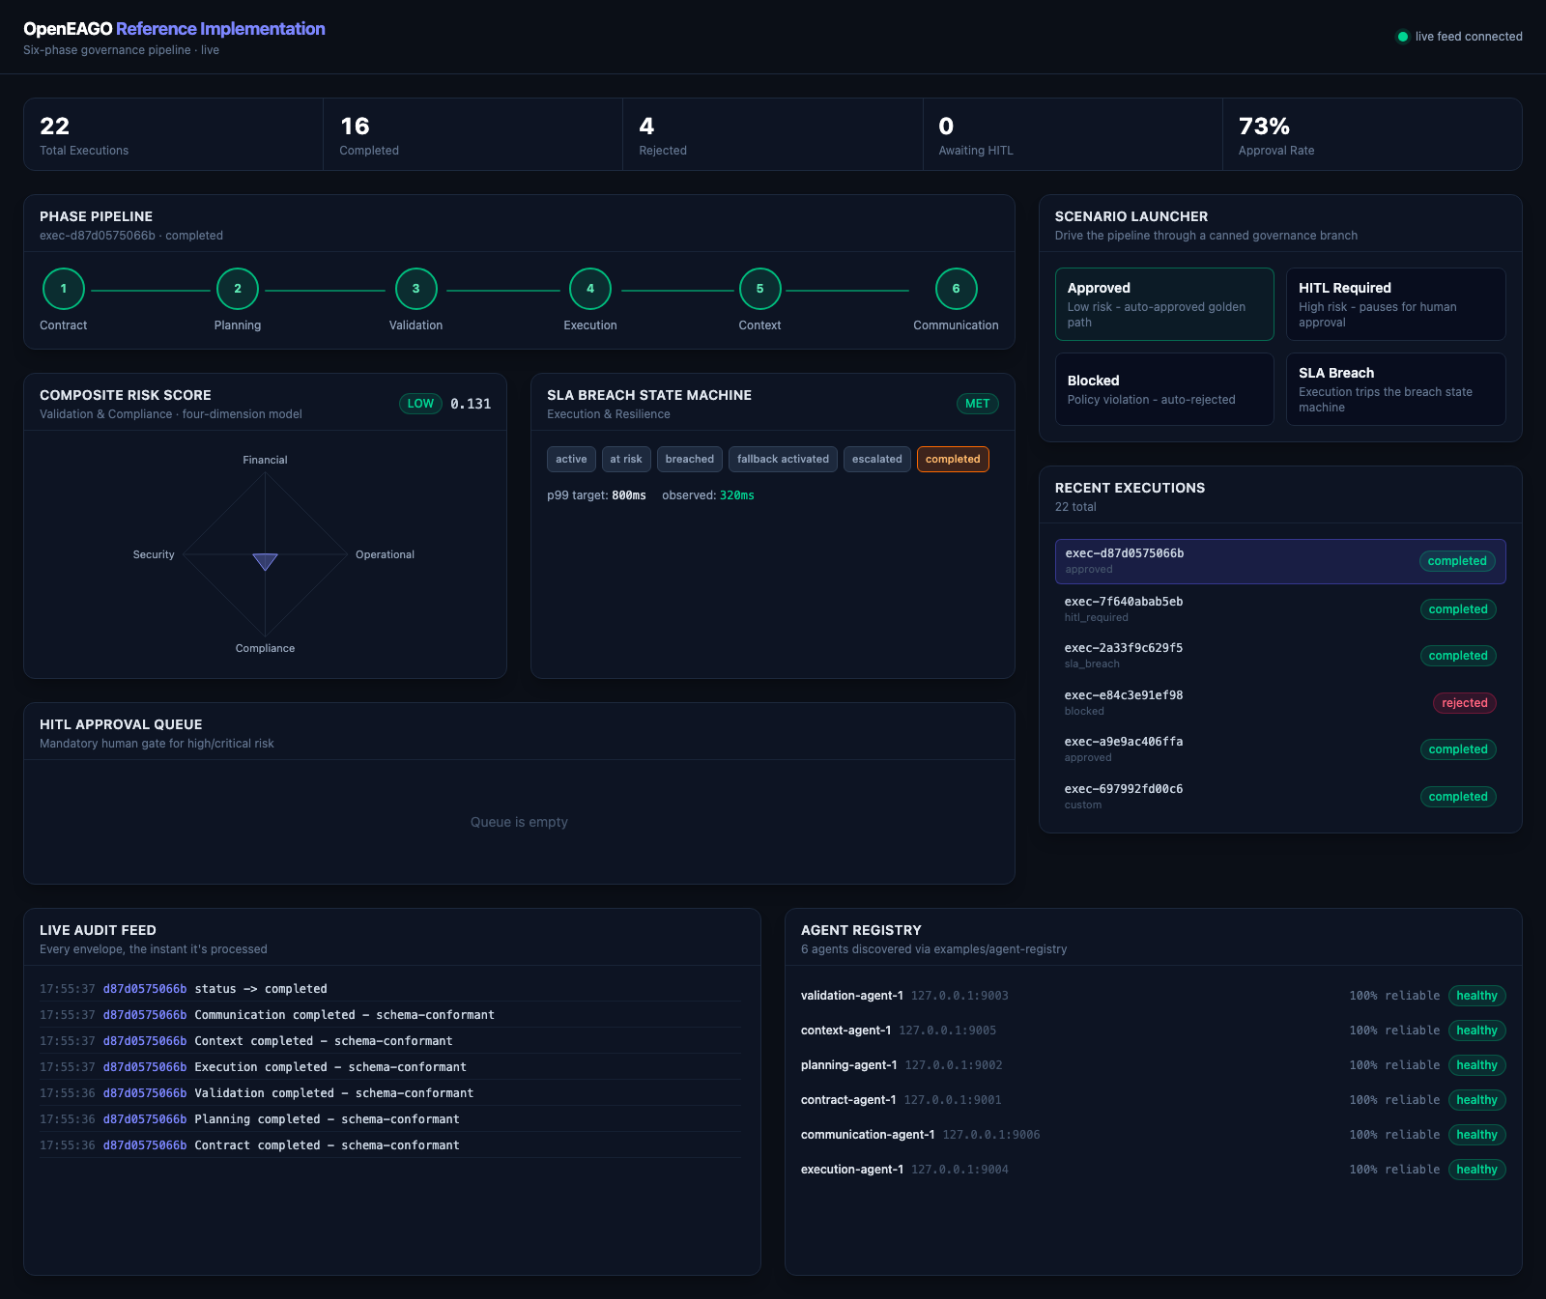
Task: Click context-agent-1 registry row
Action: 1154,1031
